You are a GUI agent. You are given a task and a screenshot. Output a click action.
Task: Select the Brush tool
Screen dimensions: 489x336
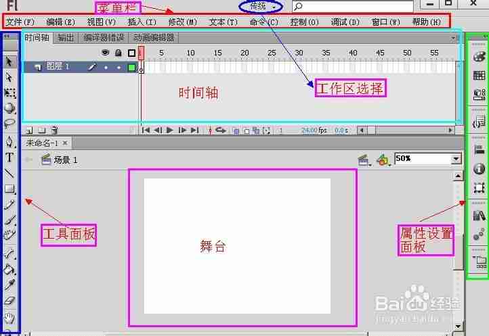click(x=9, y=220)
